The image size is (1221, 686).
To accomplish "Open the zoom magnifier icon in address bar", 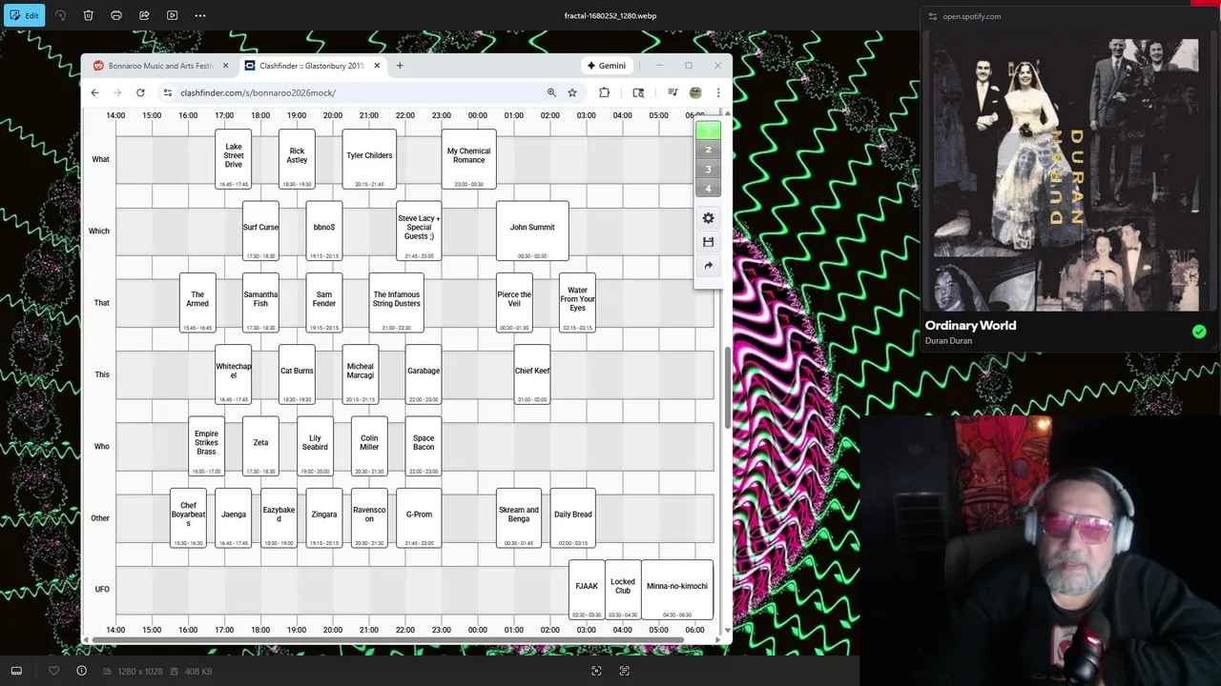I will (551, 92).
